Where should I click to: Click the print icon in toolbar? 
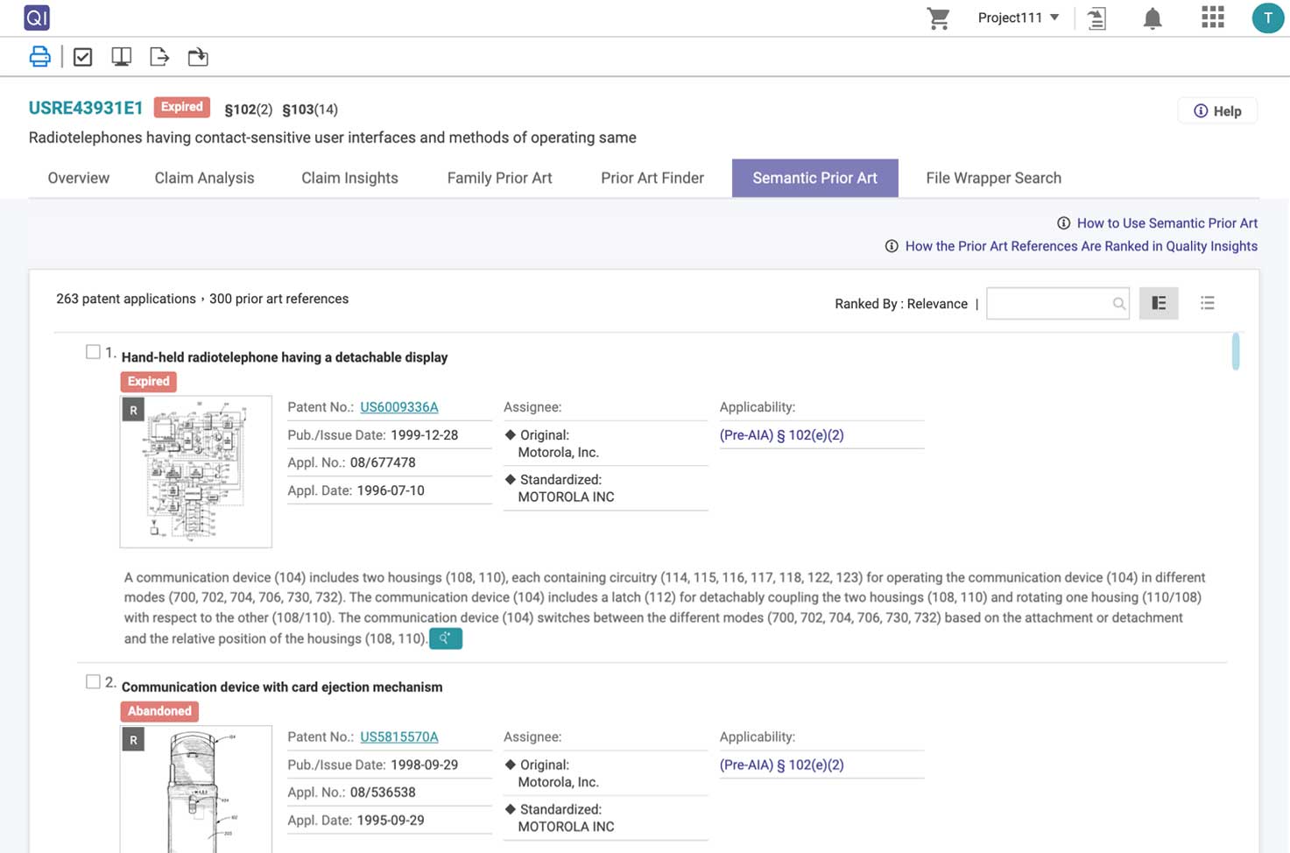[39, 57]
